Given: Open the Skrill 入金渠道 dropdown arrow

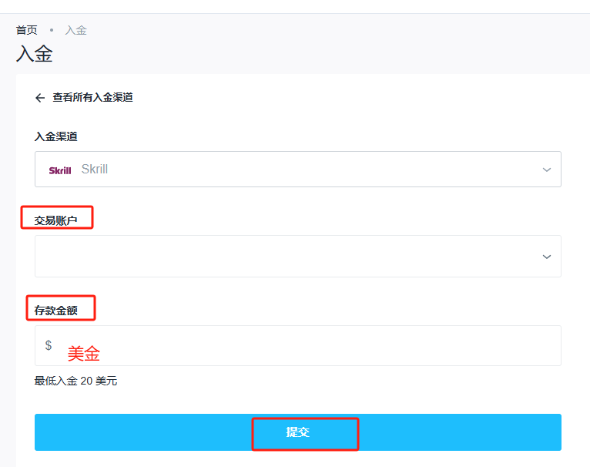Looking at the screenshot, I should pyautogui.click(x=547, y=170).
